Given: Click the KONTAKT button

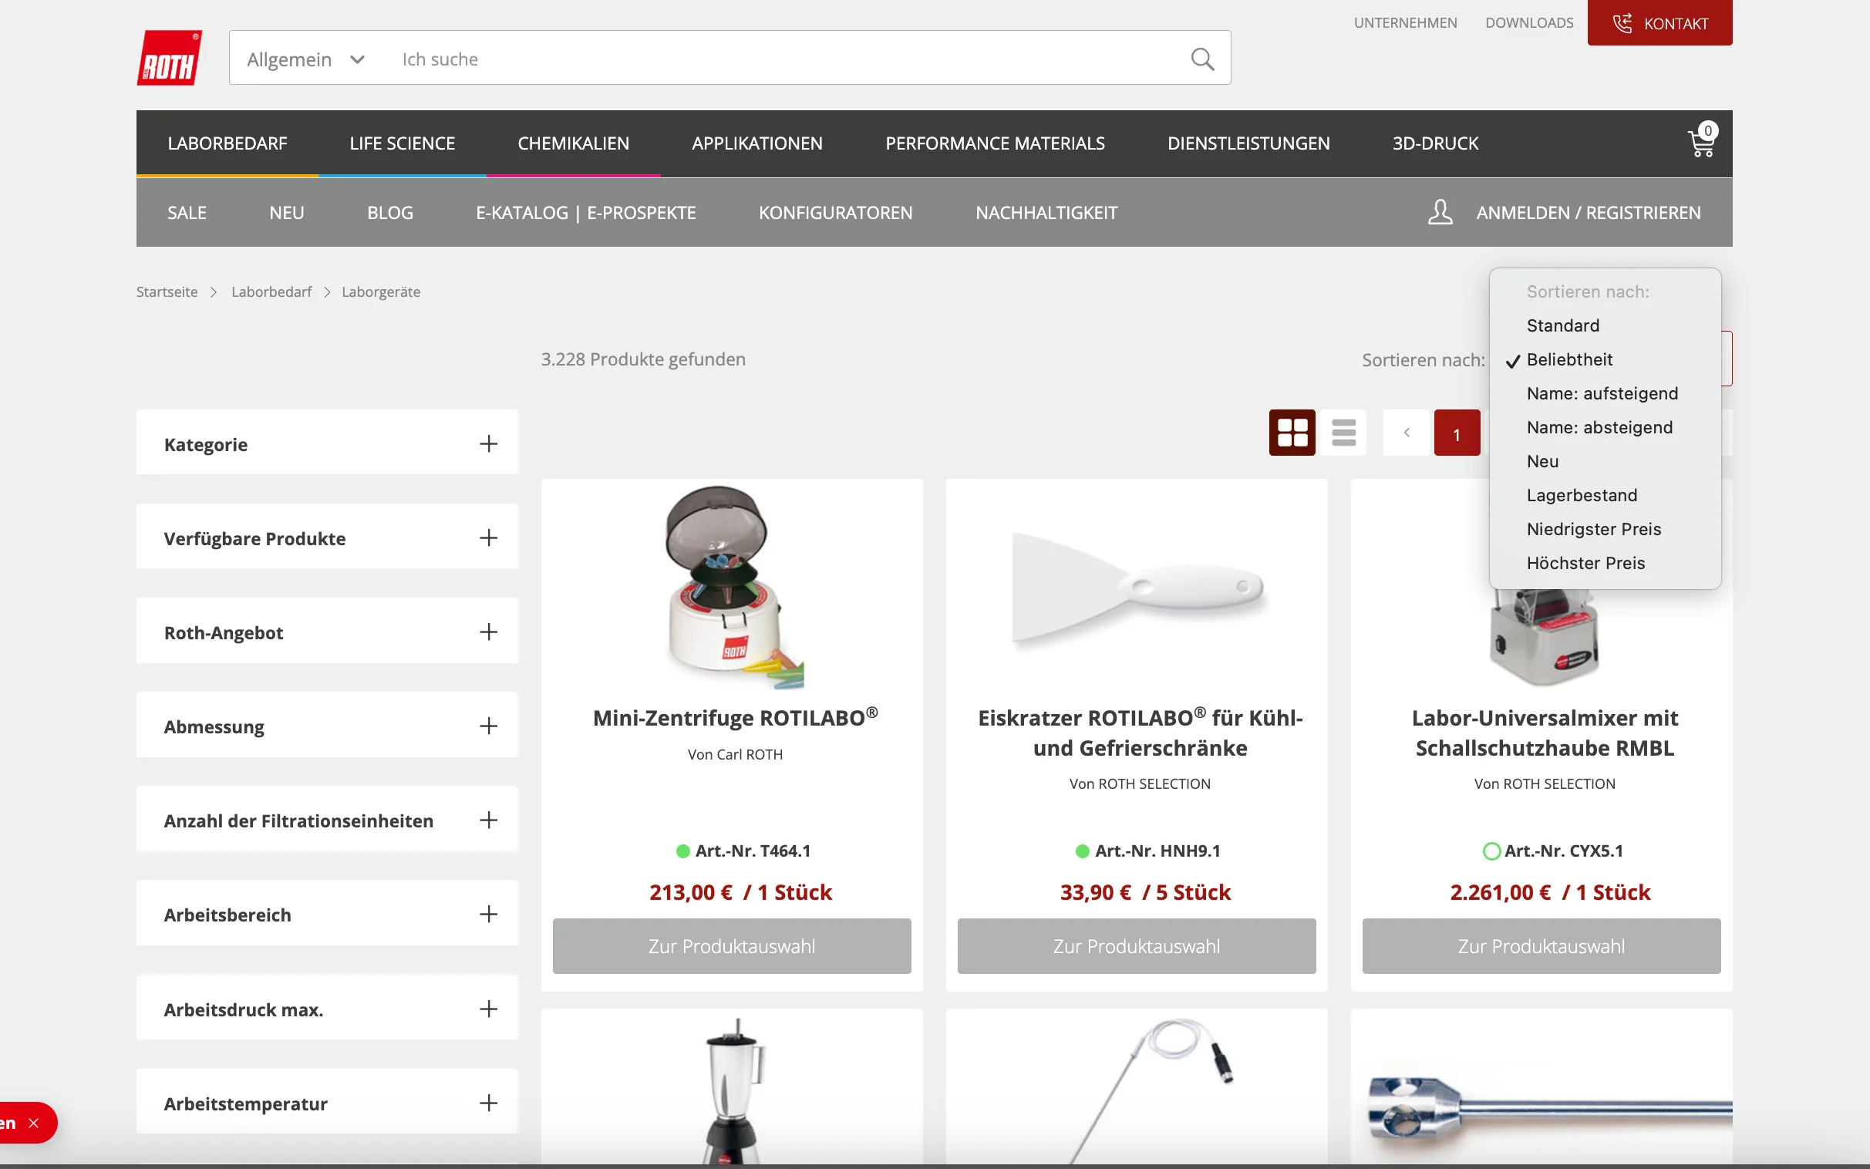Looking at the screenshot, I should (1659, 23).
